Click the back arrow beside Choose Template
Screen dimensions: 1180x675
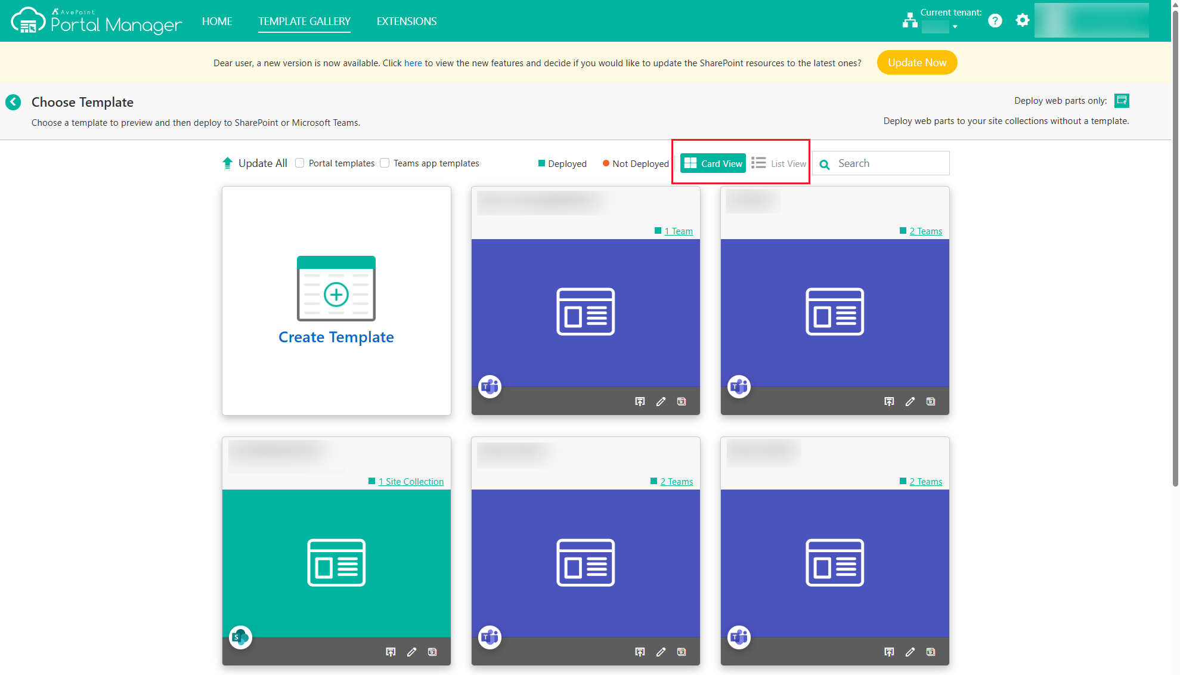pyautogui.click(x=13, y=102)
